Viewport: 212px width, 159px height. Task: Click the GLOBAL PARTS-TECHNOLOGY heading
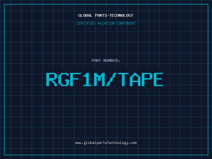pos(106,15)
